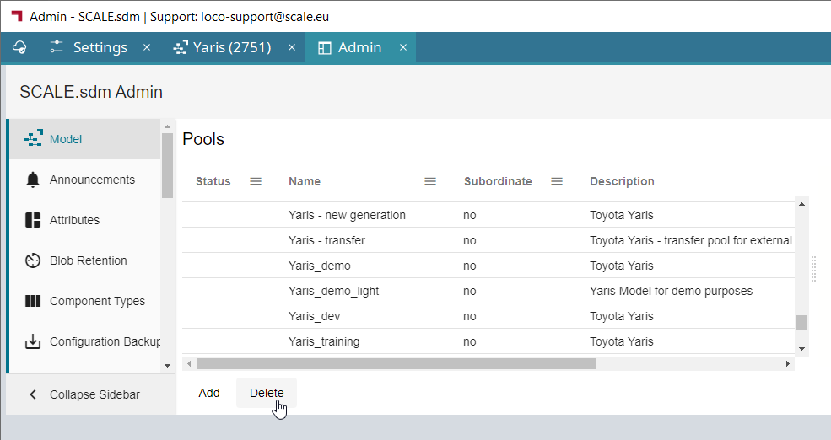Click the pools table scroll down arrow
Image resolution: width=831 pixels, height=440 pixels.
(x=801, y=349)
